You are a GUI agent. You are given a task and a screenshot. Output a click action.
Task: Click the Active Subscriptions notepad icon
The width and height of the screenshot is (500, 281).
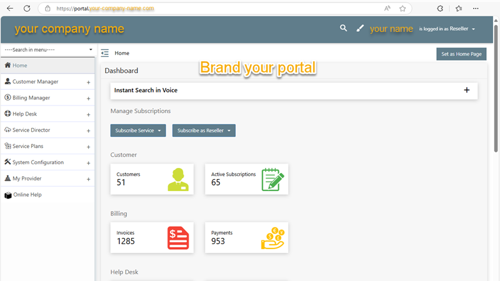[273, 179]
